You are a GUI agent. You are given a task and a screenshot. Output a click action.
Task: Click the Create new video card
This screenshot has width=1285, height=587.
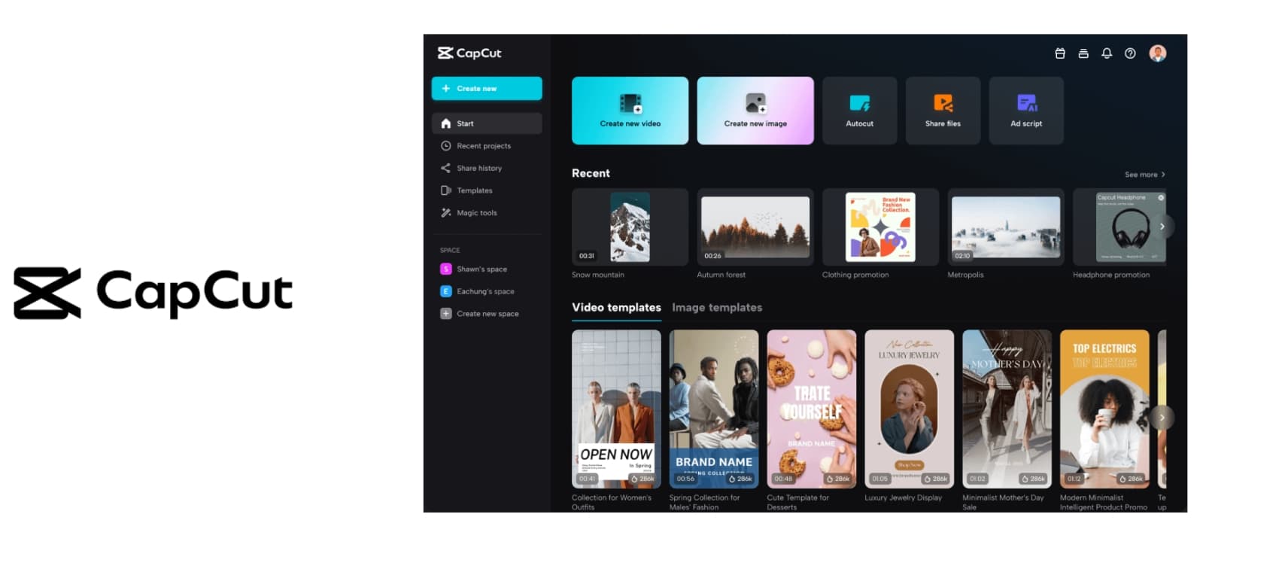point(630,111)
